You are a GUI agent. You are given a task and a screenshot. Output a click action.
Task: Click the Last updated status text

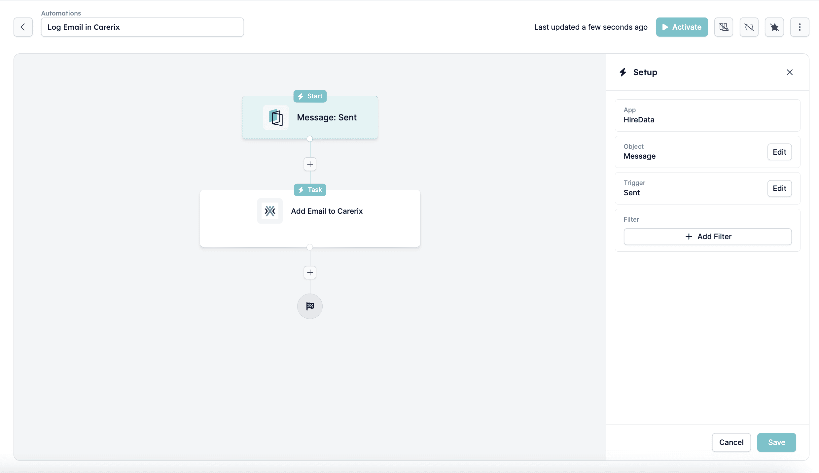pos(590,27)
